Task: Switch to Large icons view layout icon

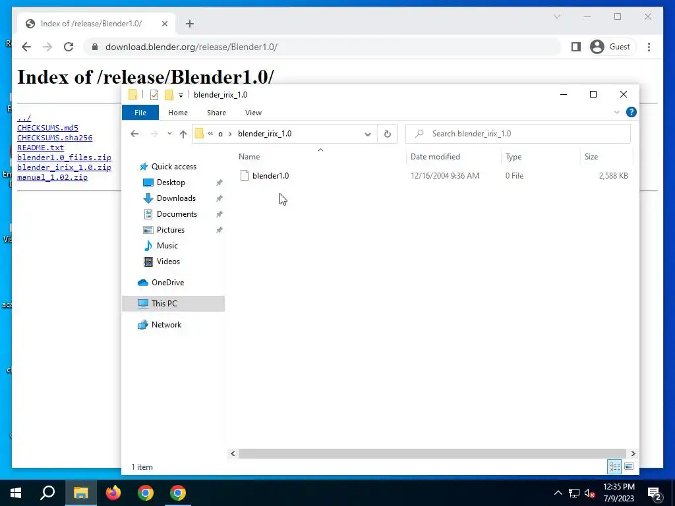Action: (x=629, y=466)
